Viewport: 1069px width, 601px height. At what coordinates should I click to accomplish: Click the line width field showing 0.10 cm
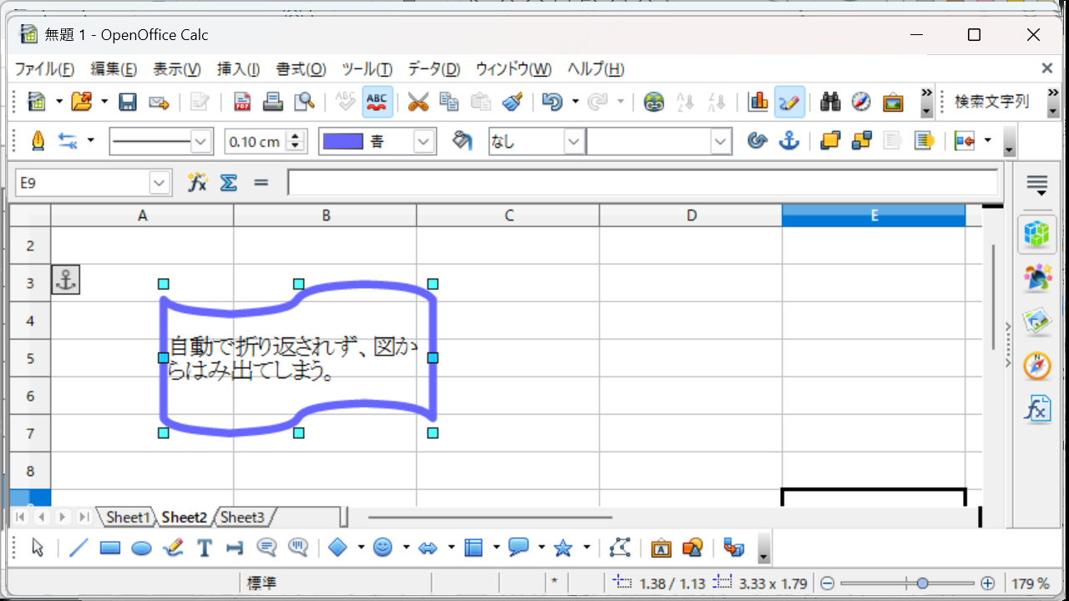[x=256, y=142]
